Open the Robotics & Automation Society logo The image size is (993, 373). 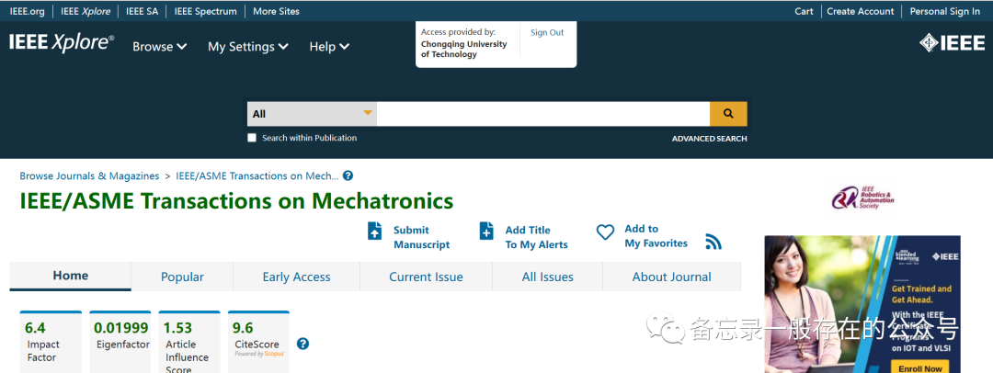(863, 198)
